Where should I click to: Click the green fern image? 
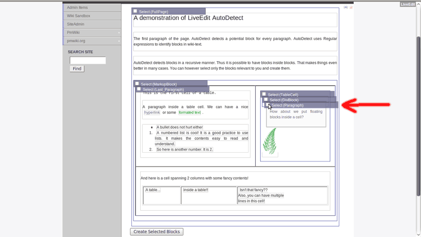coord(270,141)
